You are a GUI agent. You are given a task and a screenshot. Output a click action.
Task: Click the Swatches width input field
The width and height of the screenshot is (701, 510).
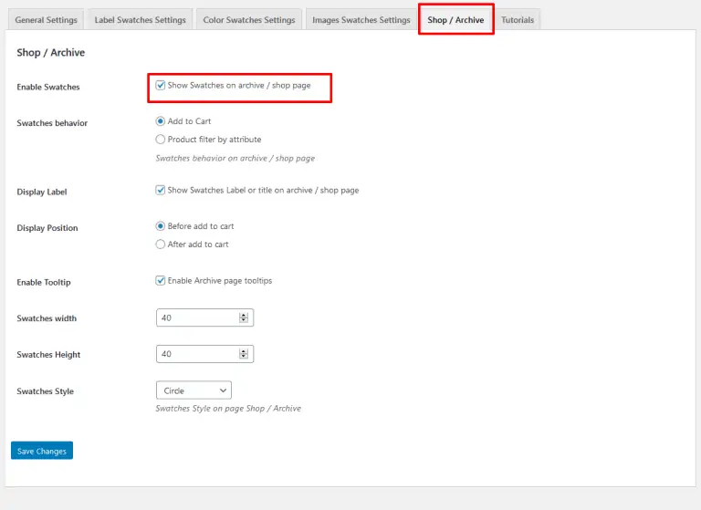(204, 317)
